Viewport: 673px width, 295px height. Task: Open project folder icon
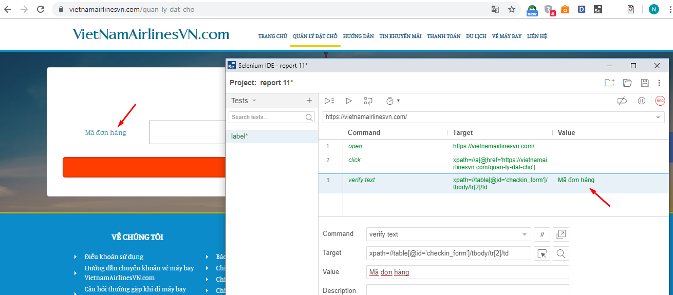(627, 83)
